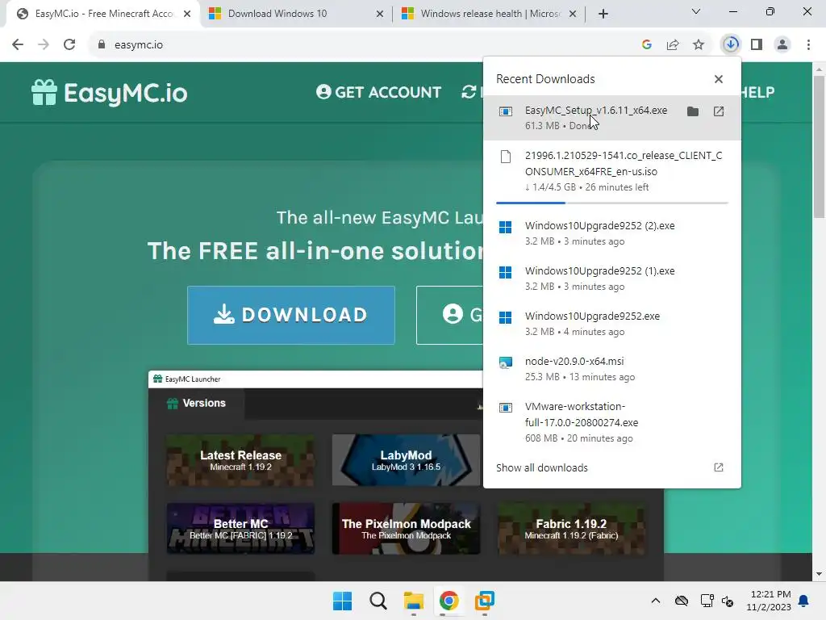The height and width of the screenshot is (620, 826).
Task: Switch to the Windows release health tab
Action: [x=490, y=14]
